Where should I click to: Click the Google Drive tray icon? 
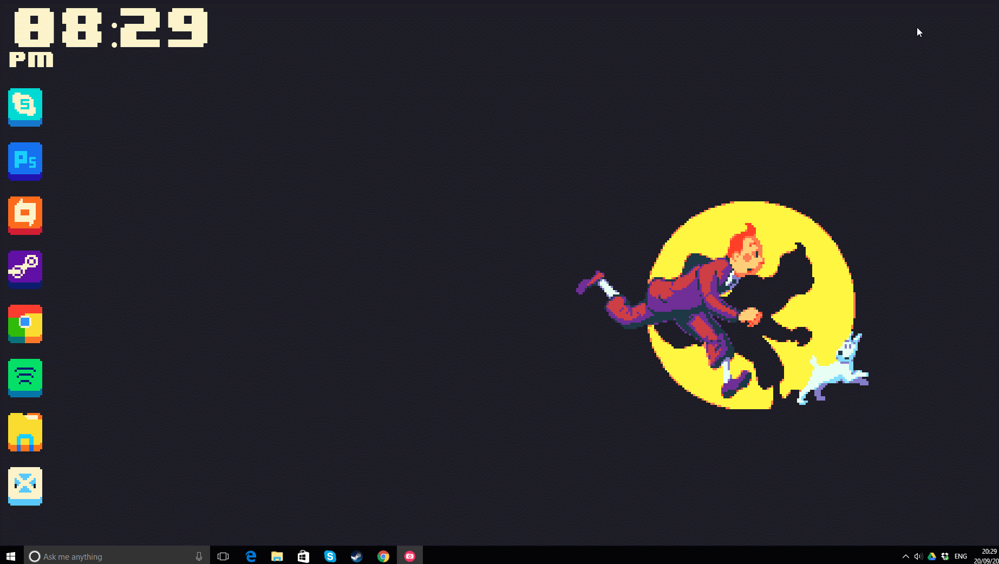(x=932, y=556)
